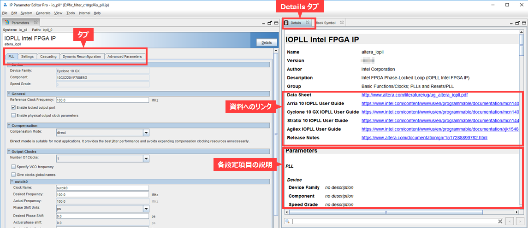Image resolution: width=528 pixels, height=228 pixels.
Task: Open the Number Of Clocks dropdown
Action: [x=146, y=158]
